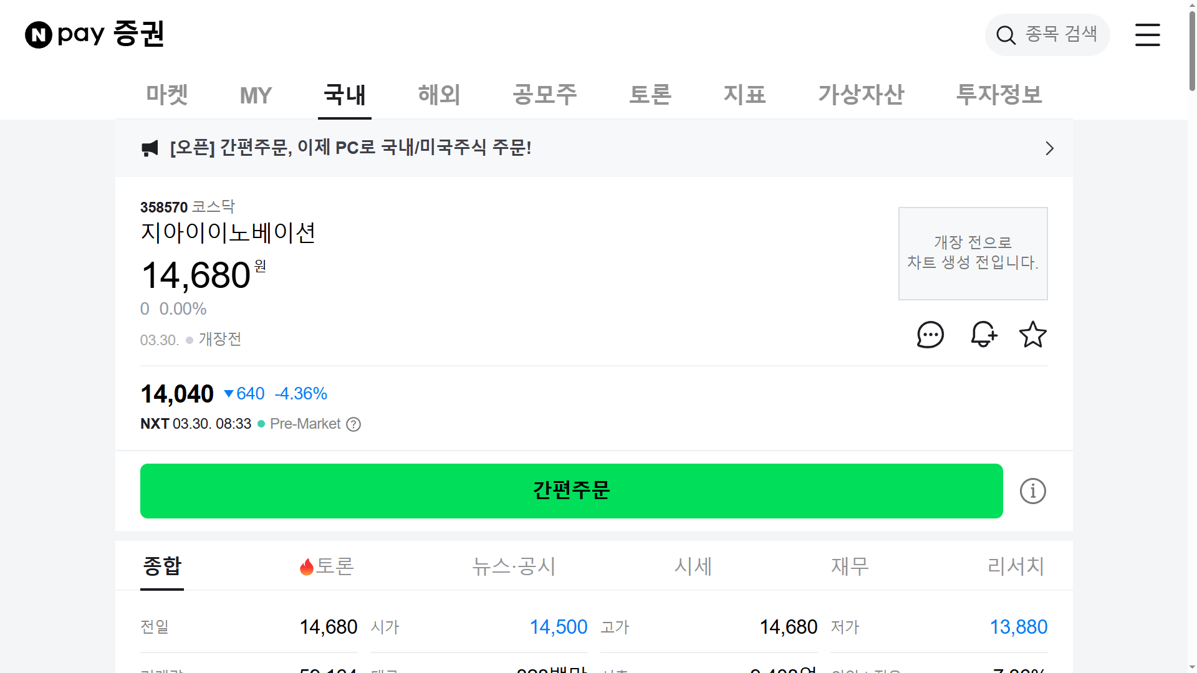Click the megaphone announcement icon
Screen dimensions: 1197x673
[150, 148]
